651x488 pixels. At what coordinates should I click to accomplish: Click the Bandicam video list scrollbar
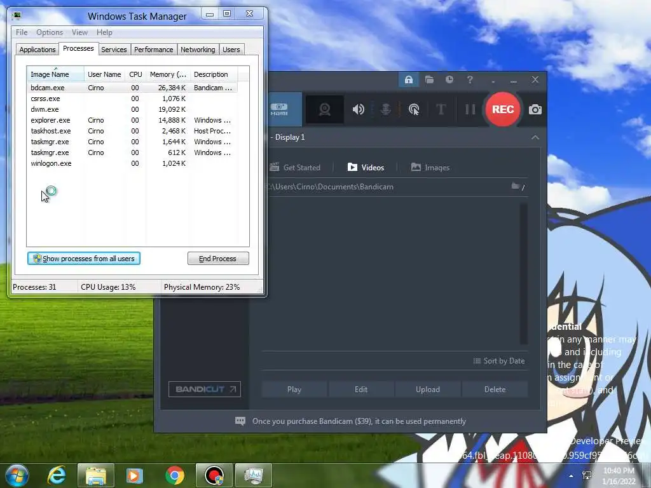click(x=524, y=274)
